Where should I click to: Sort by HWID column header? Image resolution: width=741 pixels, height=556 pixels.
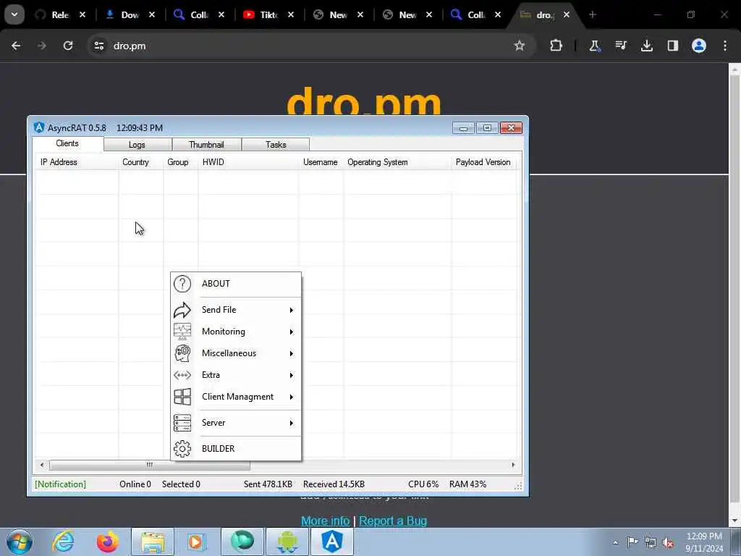[x=249, y=162]
